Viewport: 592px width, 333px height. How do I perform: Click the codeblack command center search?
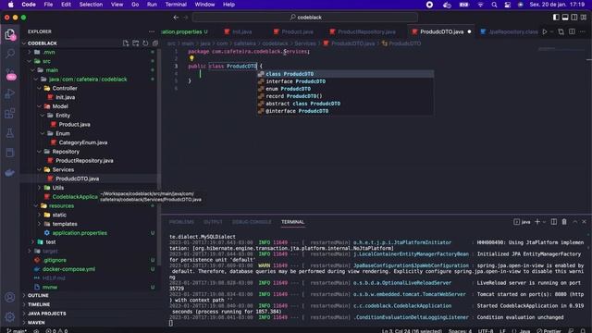pos(305,18)
